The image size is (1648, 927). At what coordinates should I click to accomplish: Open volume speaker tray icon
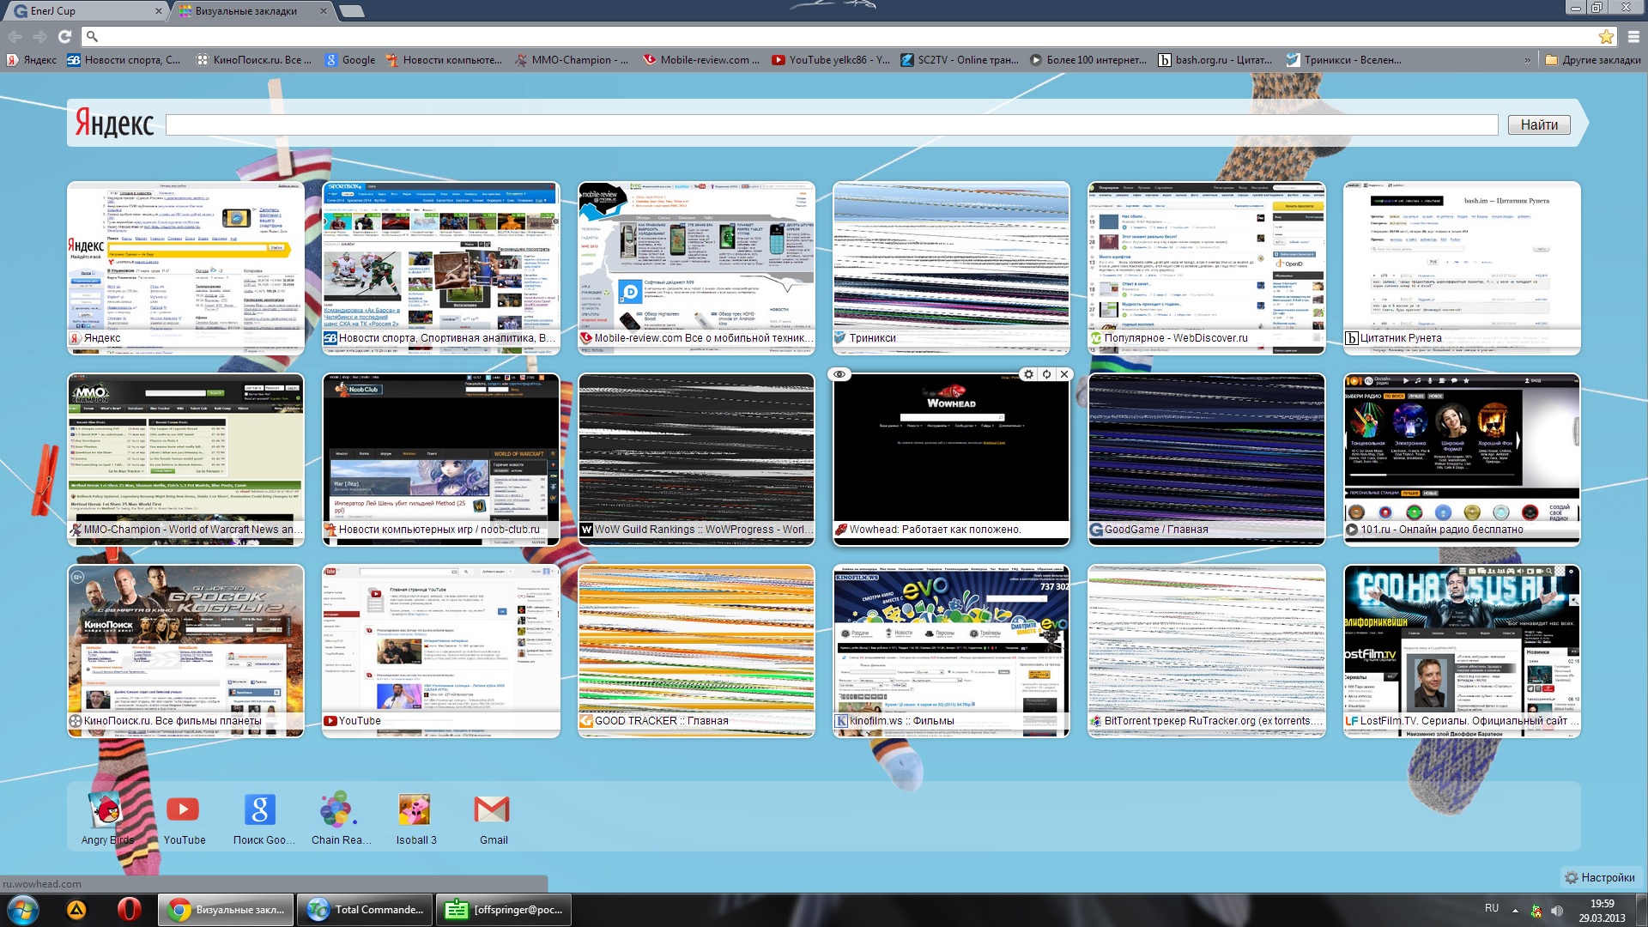[1557, 910]
